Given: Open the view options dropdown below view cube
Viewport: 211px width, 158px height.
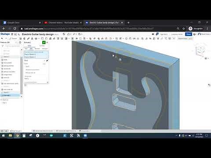Looking at the screenshot, I should coord(207,58).
